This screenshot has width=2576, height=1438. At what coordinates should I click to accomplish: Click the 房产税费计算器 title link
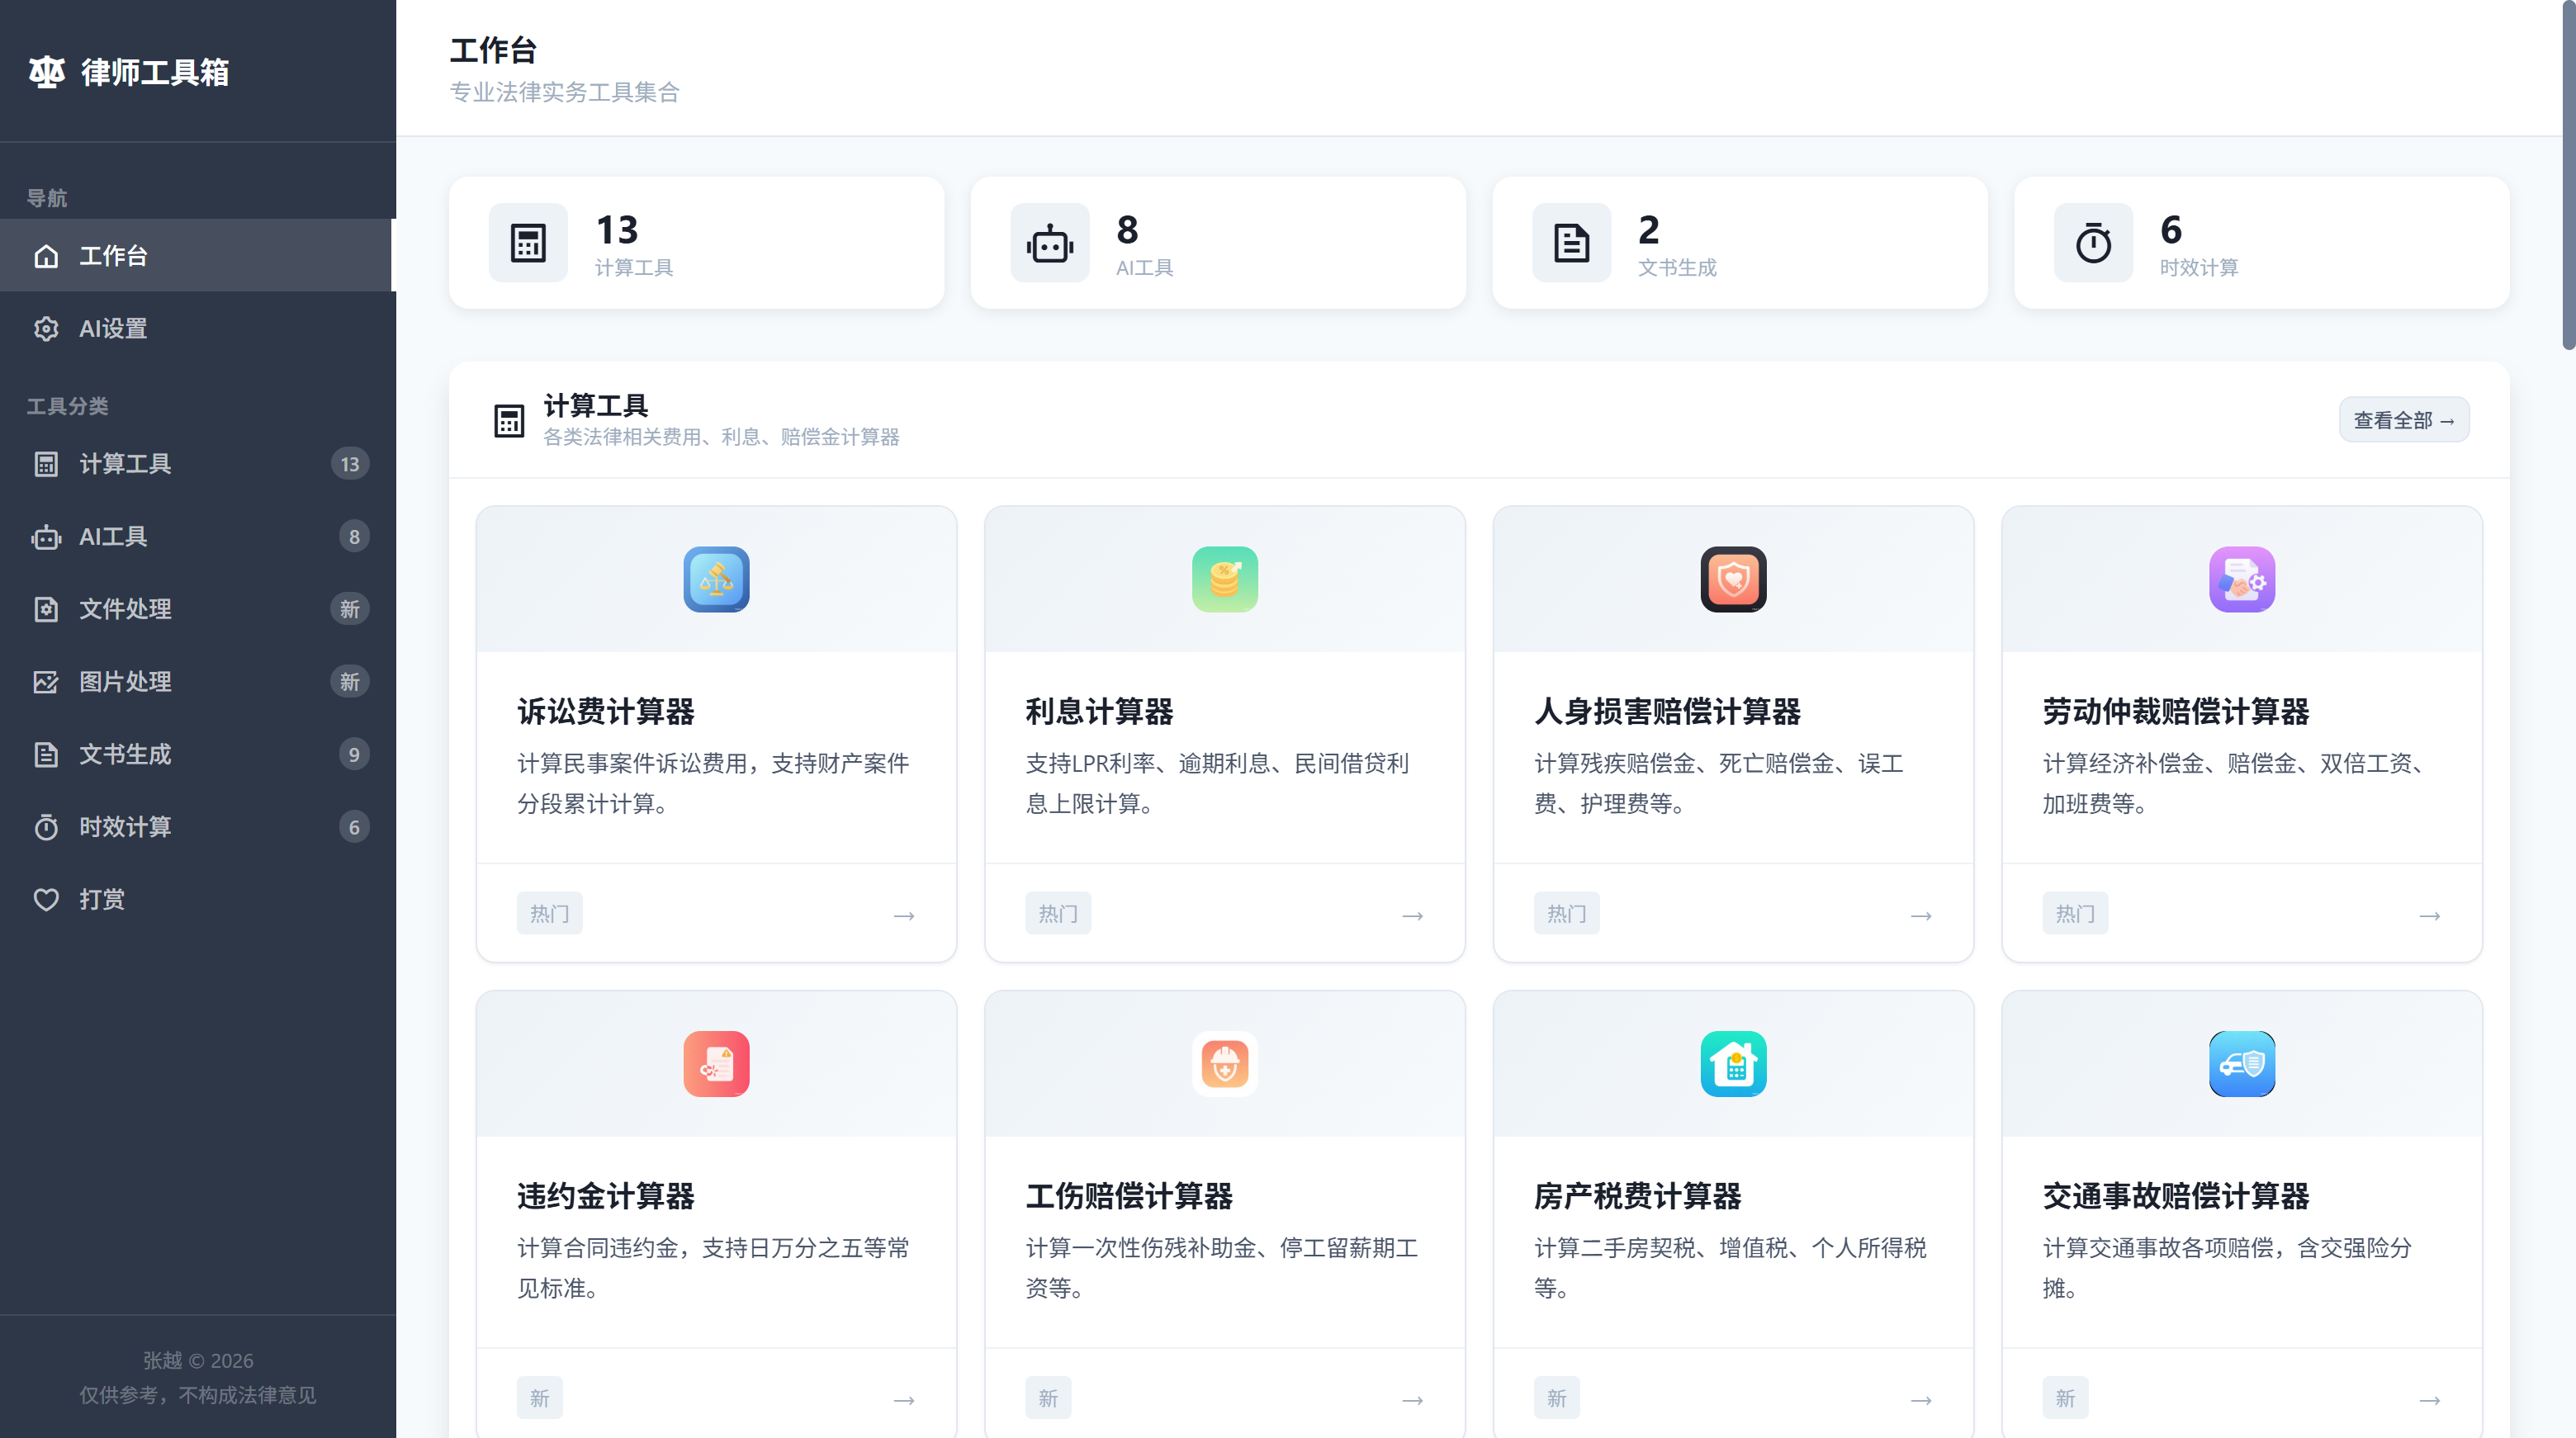(x=1637, y=1196)
